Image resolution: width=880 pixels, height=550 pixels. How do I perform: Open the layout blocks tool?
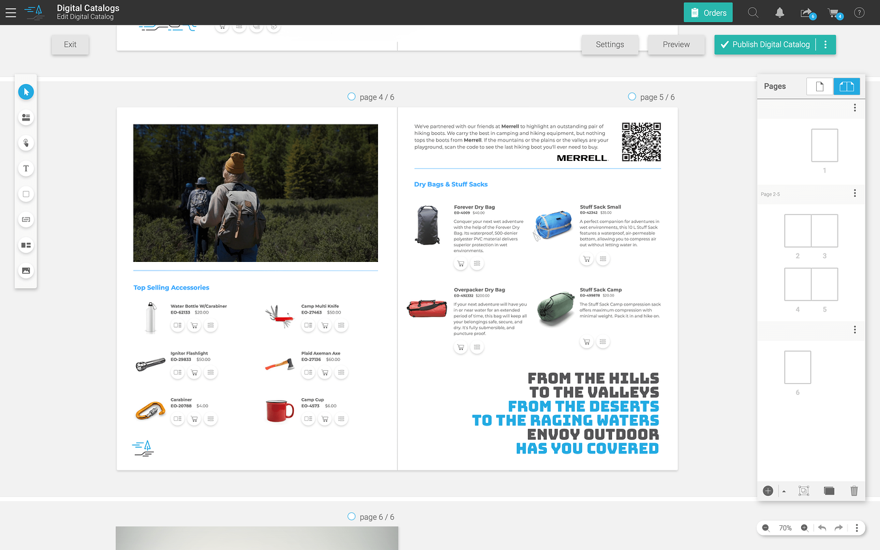click(x=26, y=246)
